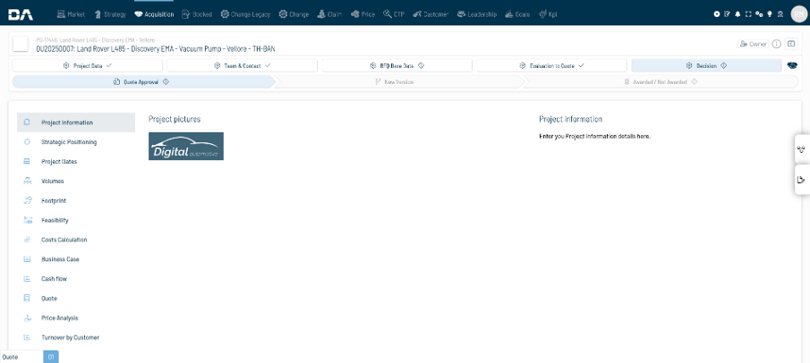Click the export icon on the right edge
This screenshot has width=810, height=363.
(x=801, y=180)
